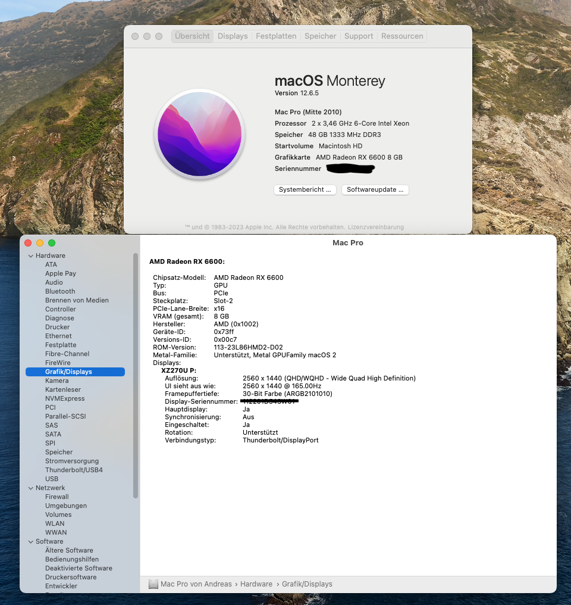The height and width of the screenshot is (605, 571).
Task: Click Mac Pro von Andreas in path bar
Action: [196, 584]
